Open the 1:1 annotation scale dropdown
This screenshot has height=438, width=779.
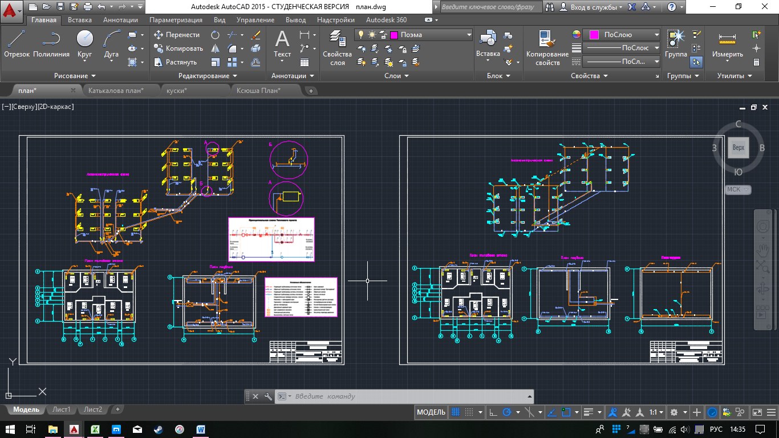click(656, 412)
